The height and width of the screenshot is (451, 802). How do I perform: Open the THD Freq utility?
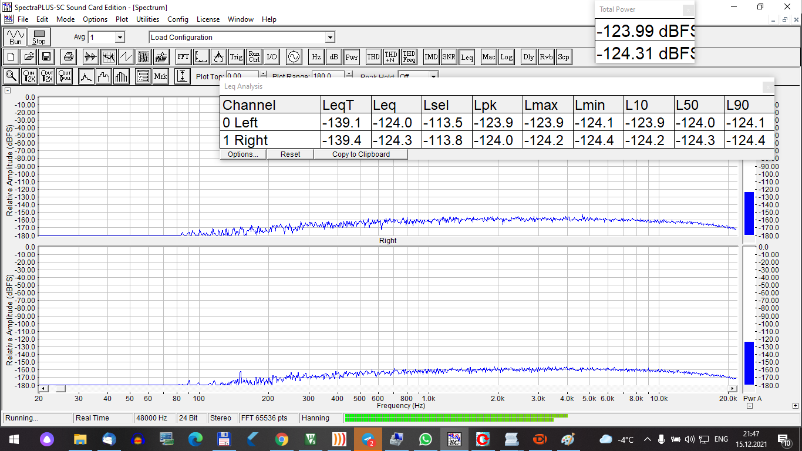[x=409, y=57]
